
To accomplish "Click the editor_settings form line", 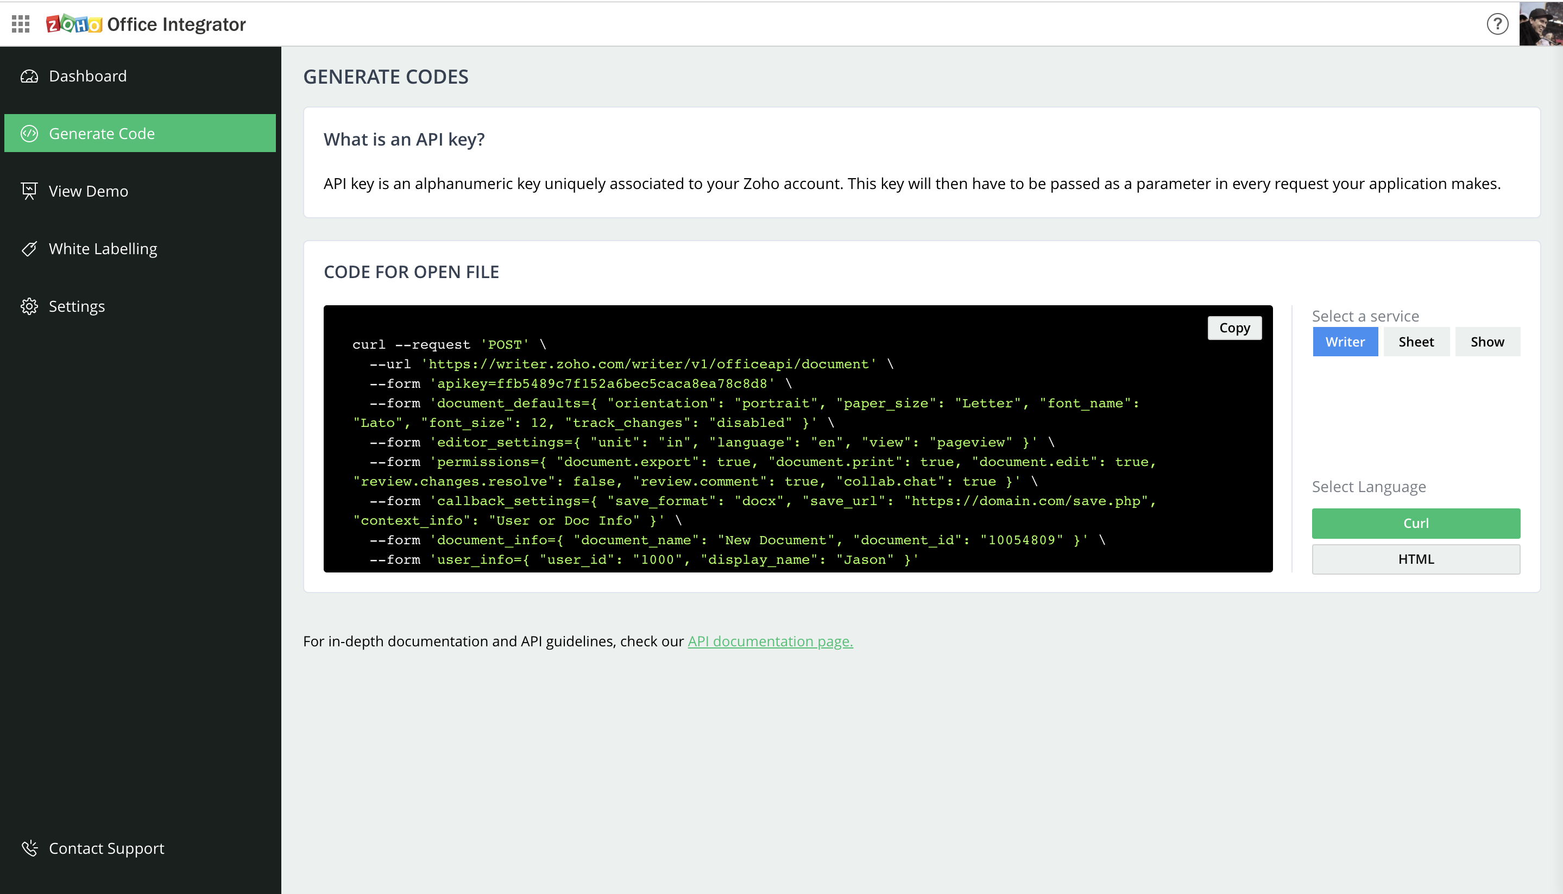I will [x=712, y=442].
